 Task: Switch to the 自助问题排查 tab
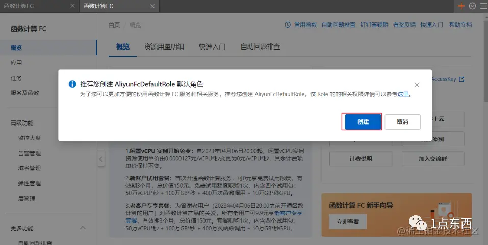point(260,47)
